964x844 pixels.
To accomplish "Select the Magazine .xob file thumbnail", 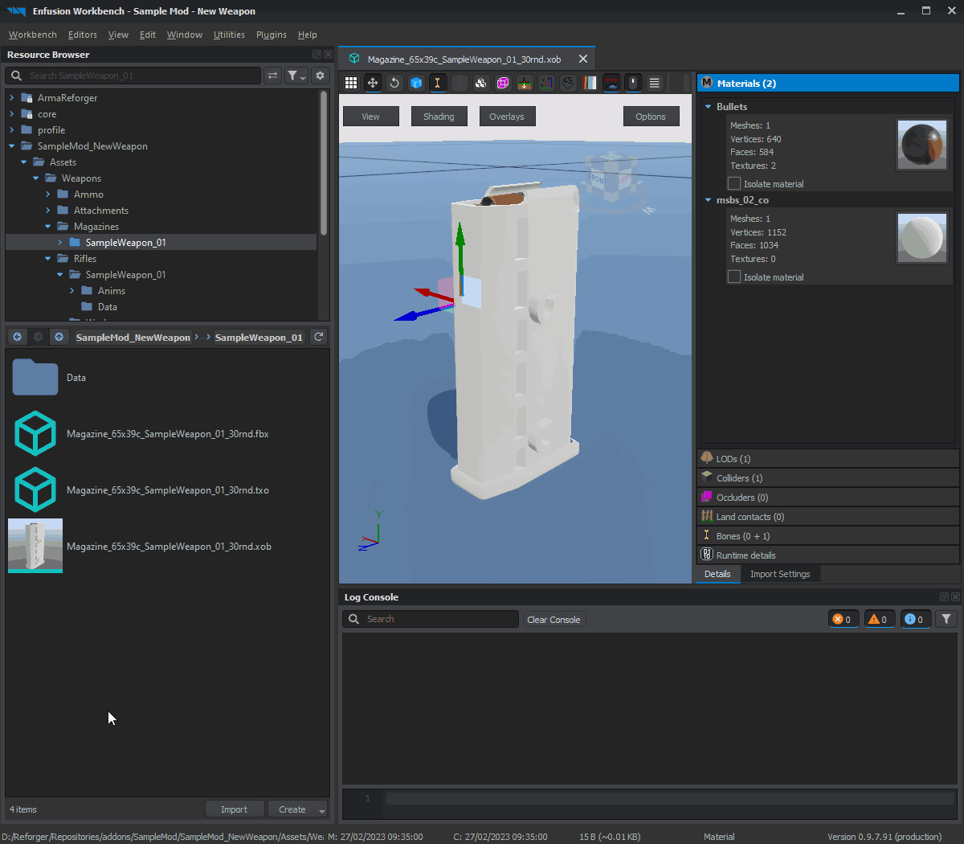I will [x=35, y=546].
